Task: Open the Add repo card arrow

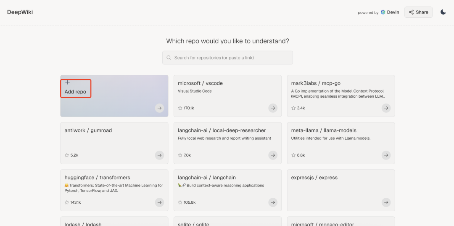Action: click(x=159, y=108)
